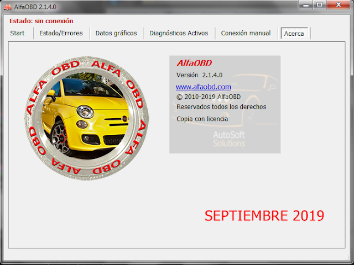The height and width of the screenshot is (265, 354).
Task: Click the Acerca tab
Action: (294, 34)
